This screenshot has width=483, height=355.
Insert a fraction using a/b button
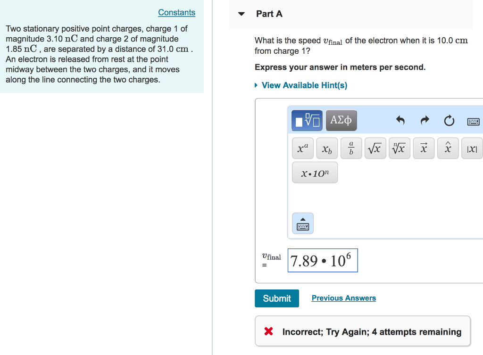click(351, 148)
